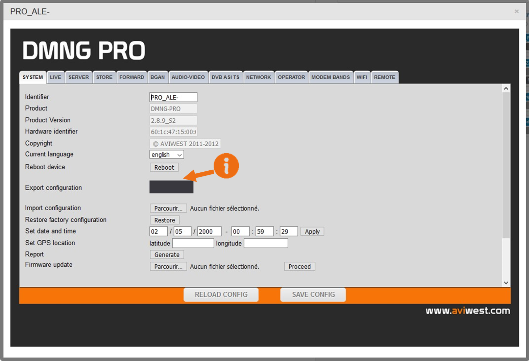Apply the date and time settings
This screenshot has width=529, height=361.
coord(312,232)
